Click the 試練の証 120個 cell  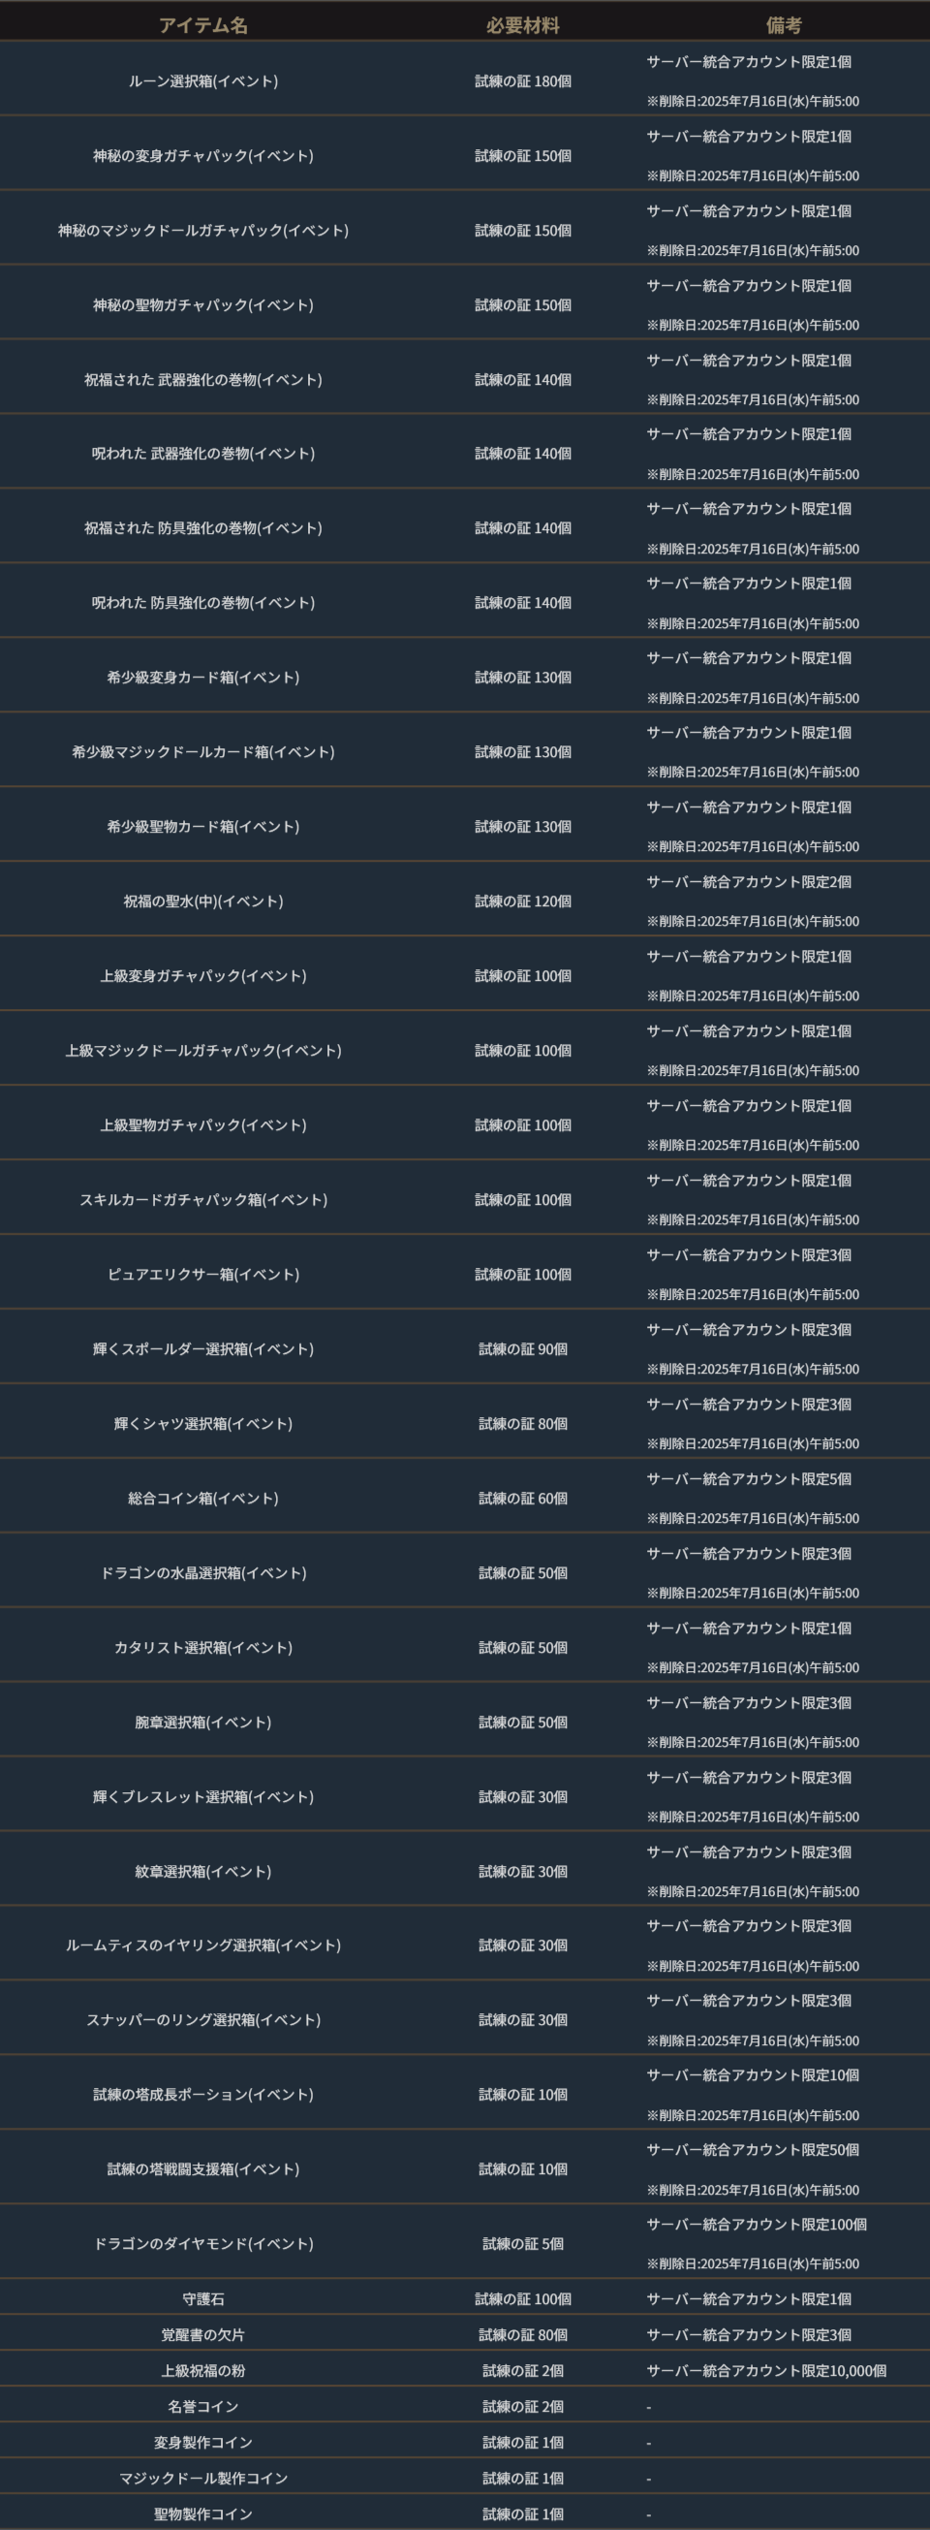522,901
